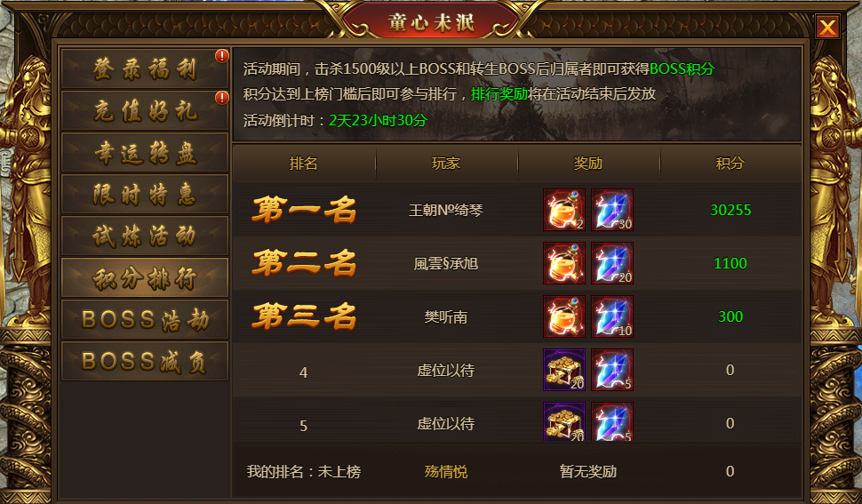Open the BOSS减负 tab

pos(145,361)
